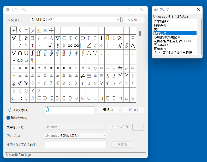
Task: Select the partial differential symbol ∂
Action: tap(26, 38)
